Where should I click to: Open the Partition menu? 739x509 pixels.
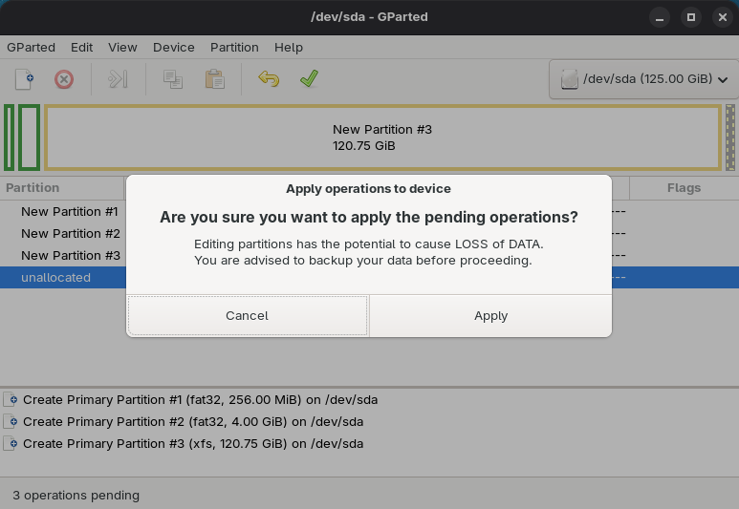234,47
